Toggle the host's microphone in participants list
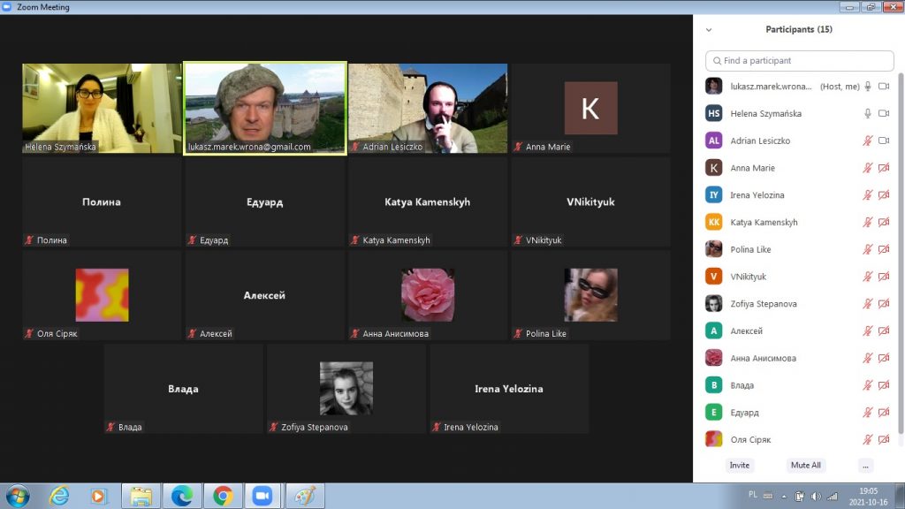The height and width of the screenshot is (509, 905). tap(868, 87)
